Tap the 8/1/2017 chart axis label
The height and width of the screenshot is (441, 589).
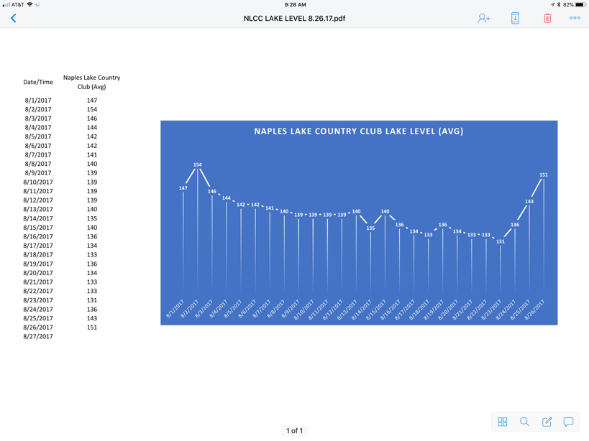(x=175, y=309)
